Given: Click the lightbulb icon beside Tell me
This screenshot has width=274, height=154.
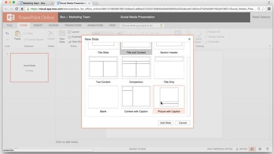Looking at the screenshot, I should tap(161, 26).
